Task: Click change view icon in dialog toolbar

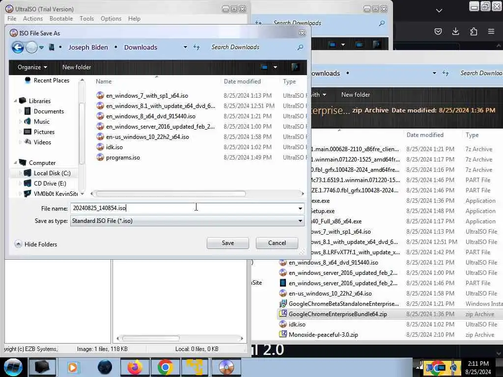Action: pos(264,67)
